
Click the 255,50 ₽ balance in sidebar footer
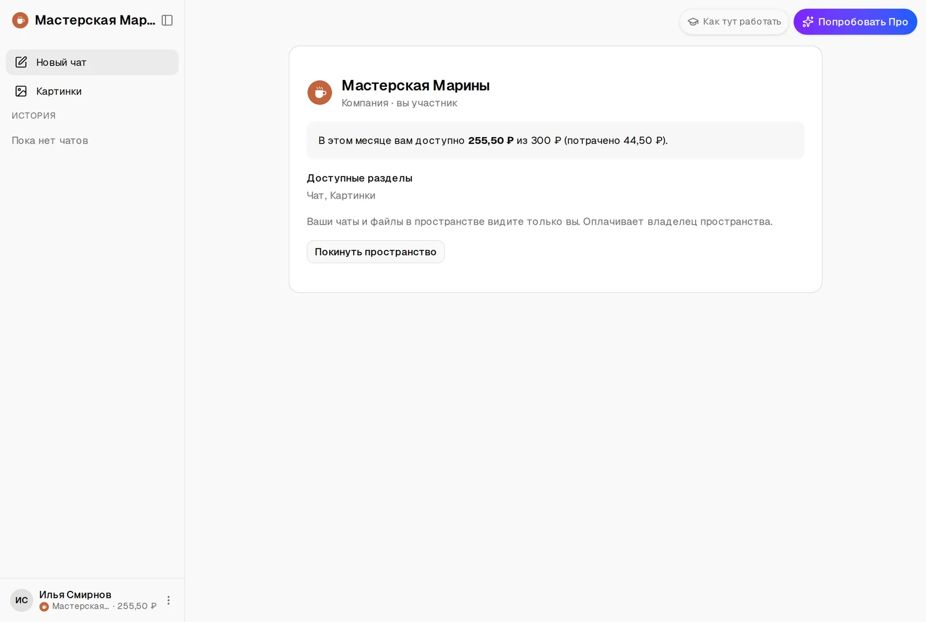tap(137, 606)
